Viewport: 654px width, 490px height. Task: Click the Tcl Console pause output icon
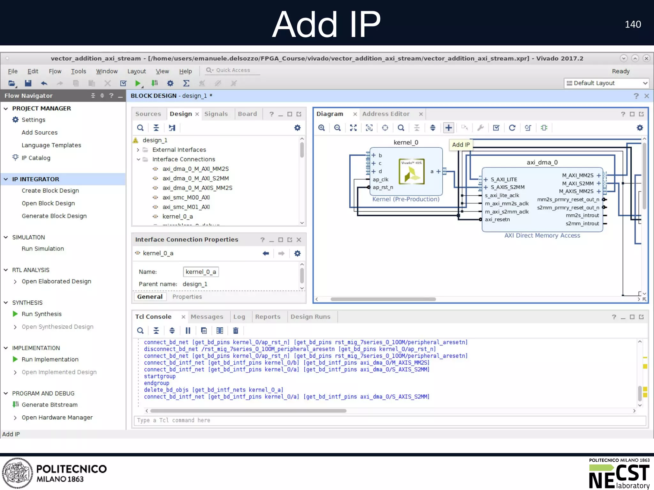coord(188,330)
